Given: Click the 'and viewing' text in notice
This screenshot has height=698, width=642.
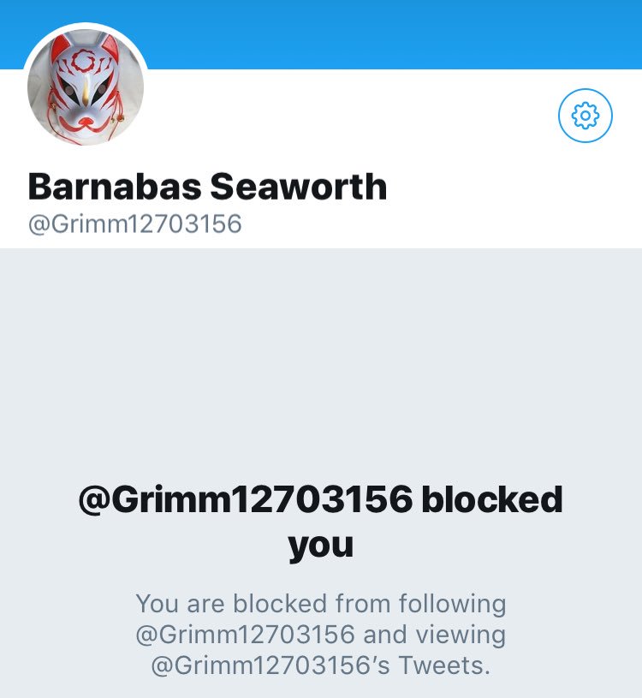Looking at the screenshot, I should point(434,635).
